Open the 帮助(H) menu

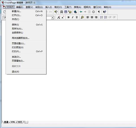coord(107,7)
